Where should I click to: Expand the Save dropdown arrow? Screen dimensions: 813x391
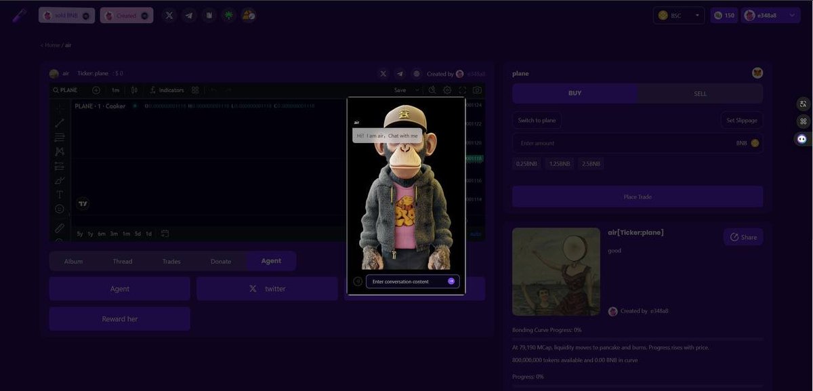(x=417, y=90)
